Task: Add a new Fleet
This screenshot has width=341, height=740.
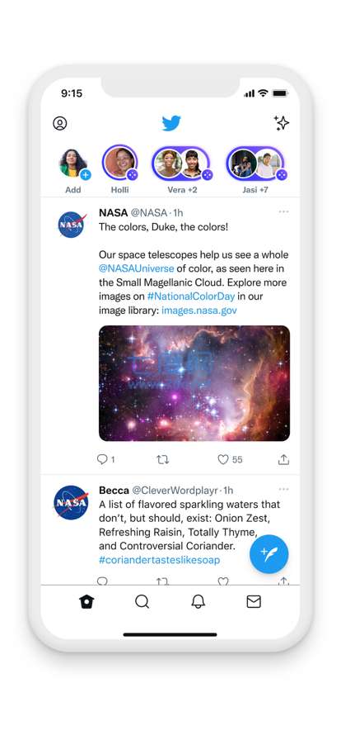Action: [x=74, y=172]
